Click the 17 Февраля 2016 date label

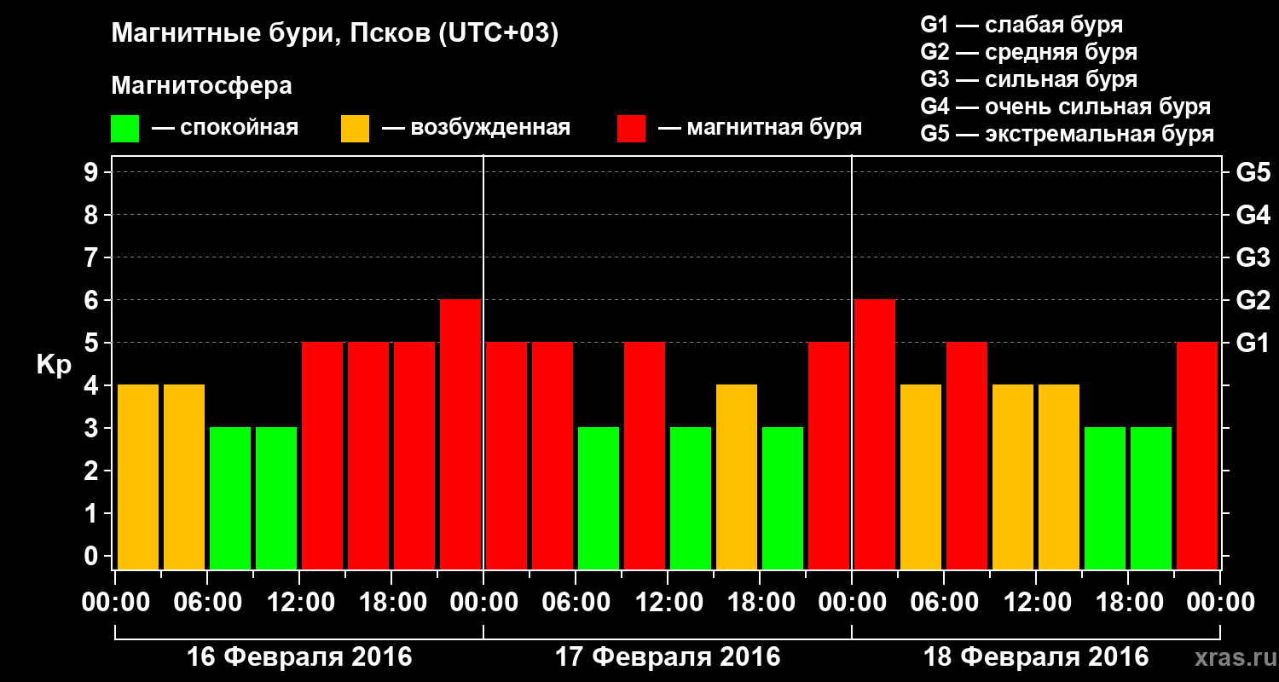coord(668,657)
